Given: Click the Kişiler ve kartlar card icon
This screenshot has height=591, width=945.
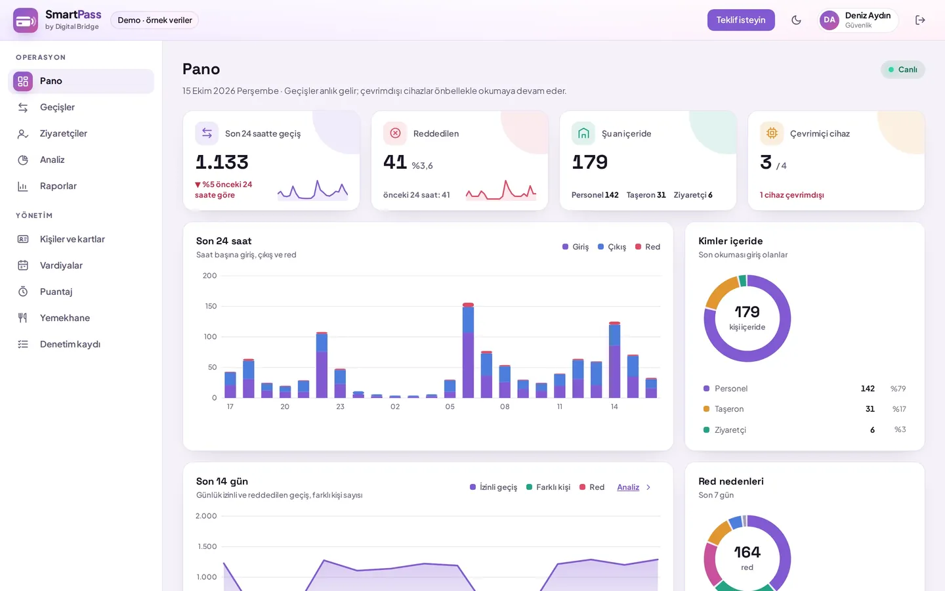Looking at the screenshot, I should [x=23, y=239].
